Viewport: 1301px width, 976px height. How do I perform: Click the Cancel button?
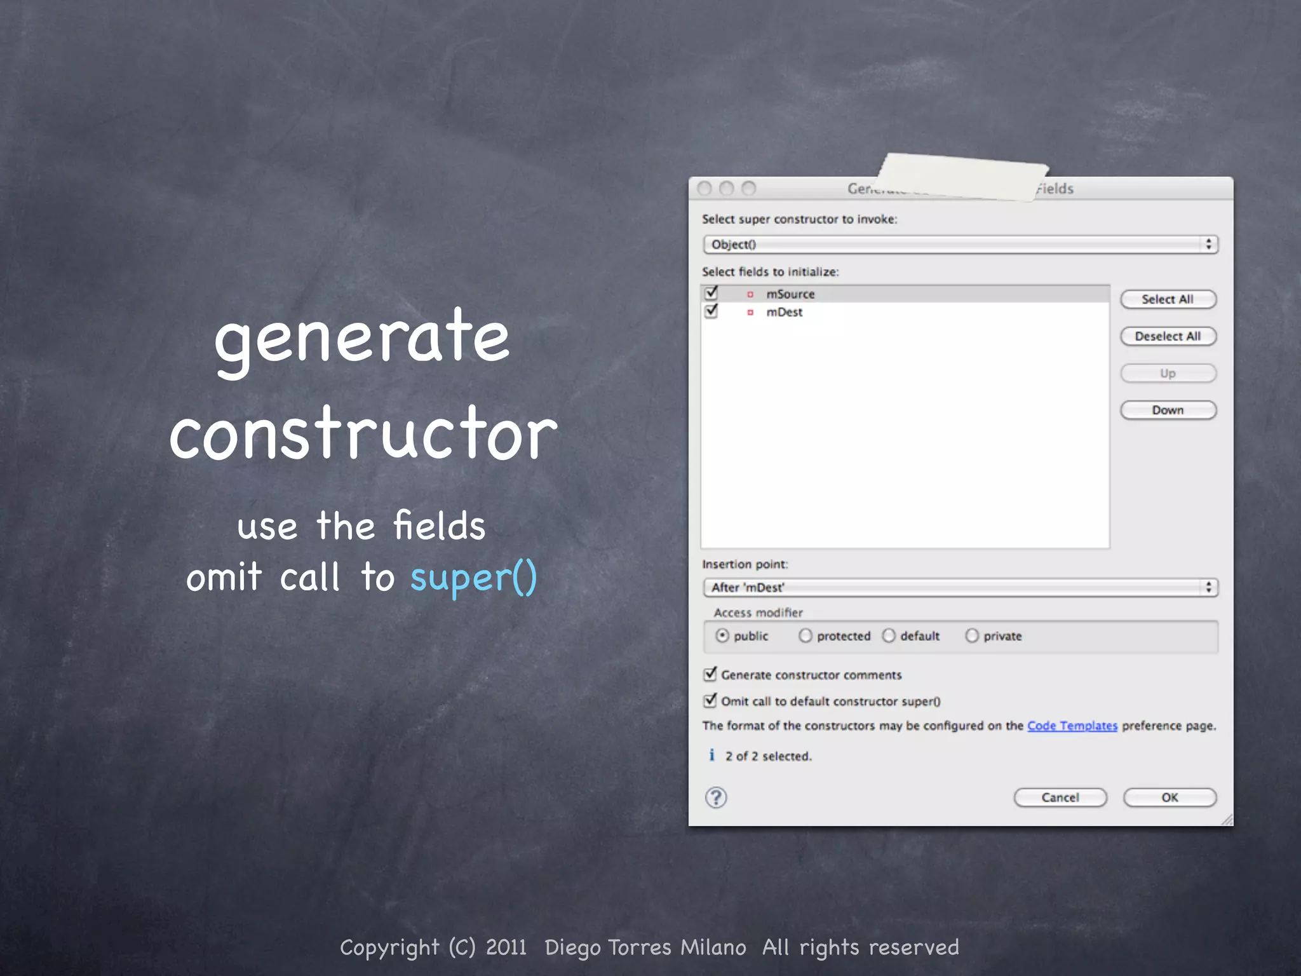tap(1060, 797)
